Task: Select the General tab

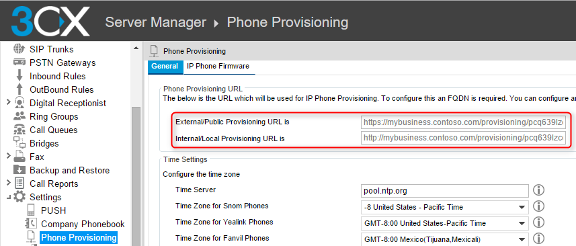Action: pos(165,66)
